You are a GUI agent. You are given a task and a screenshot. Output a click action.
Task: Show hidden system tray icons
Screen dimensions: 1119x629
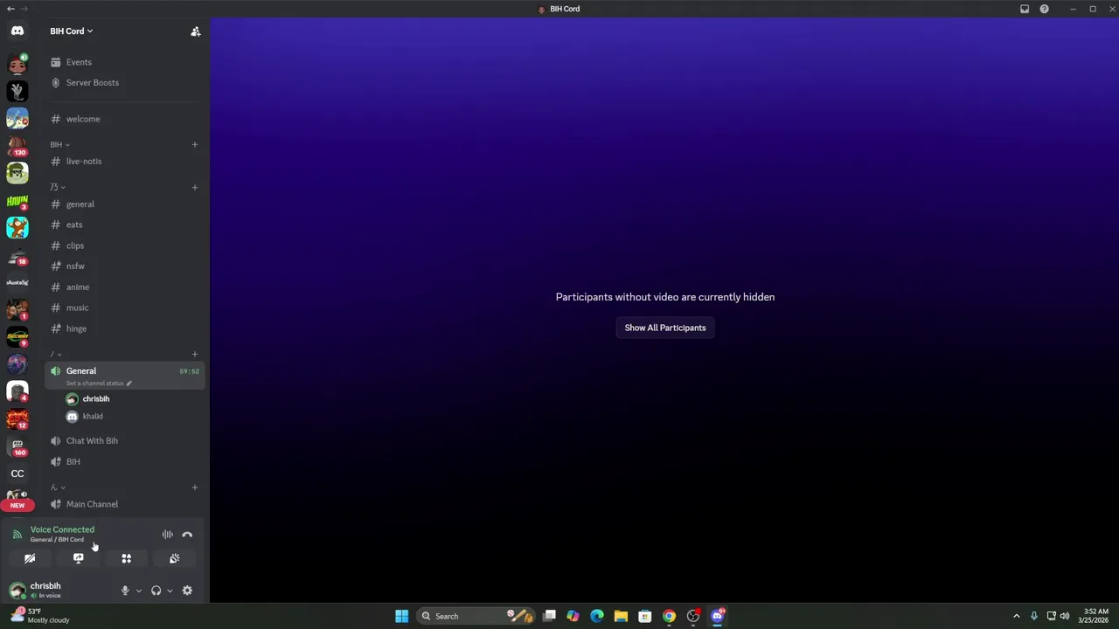pyautogui.click(x=1016, y=616)
